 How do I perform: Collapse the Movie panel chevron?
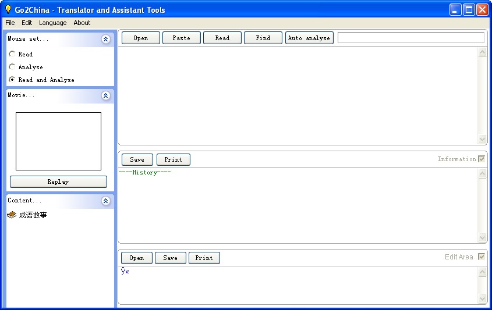(106, 95)
